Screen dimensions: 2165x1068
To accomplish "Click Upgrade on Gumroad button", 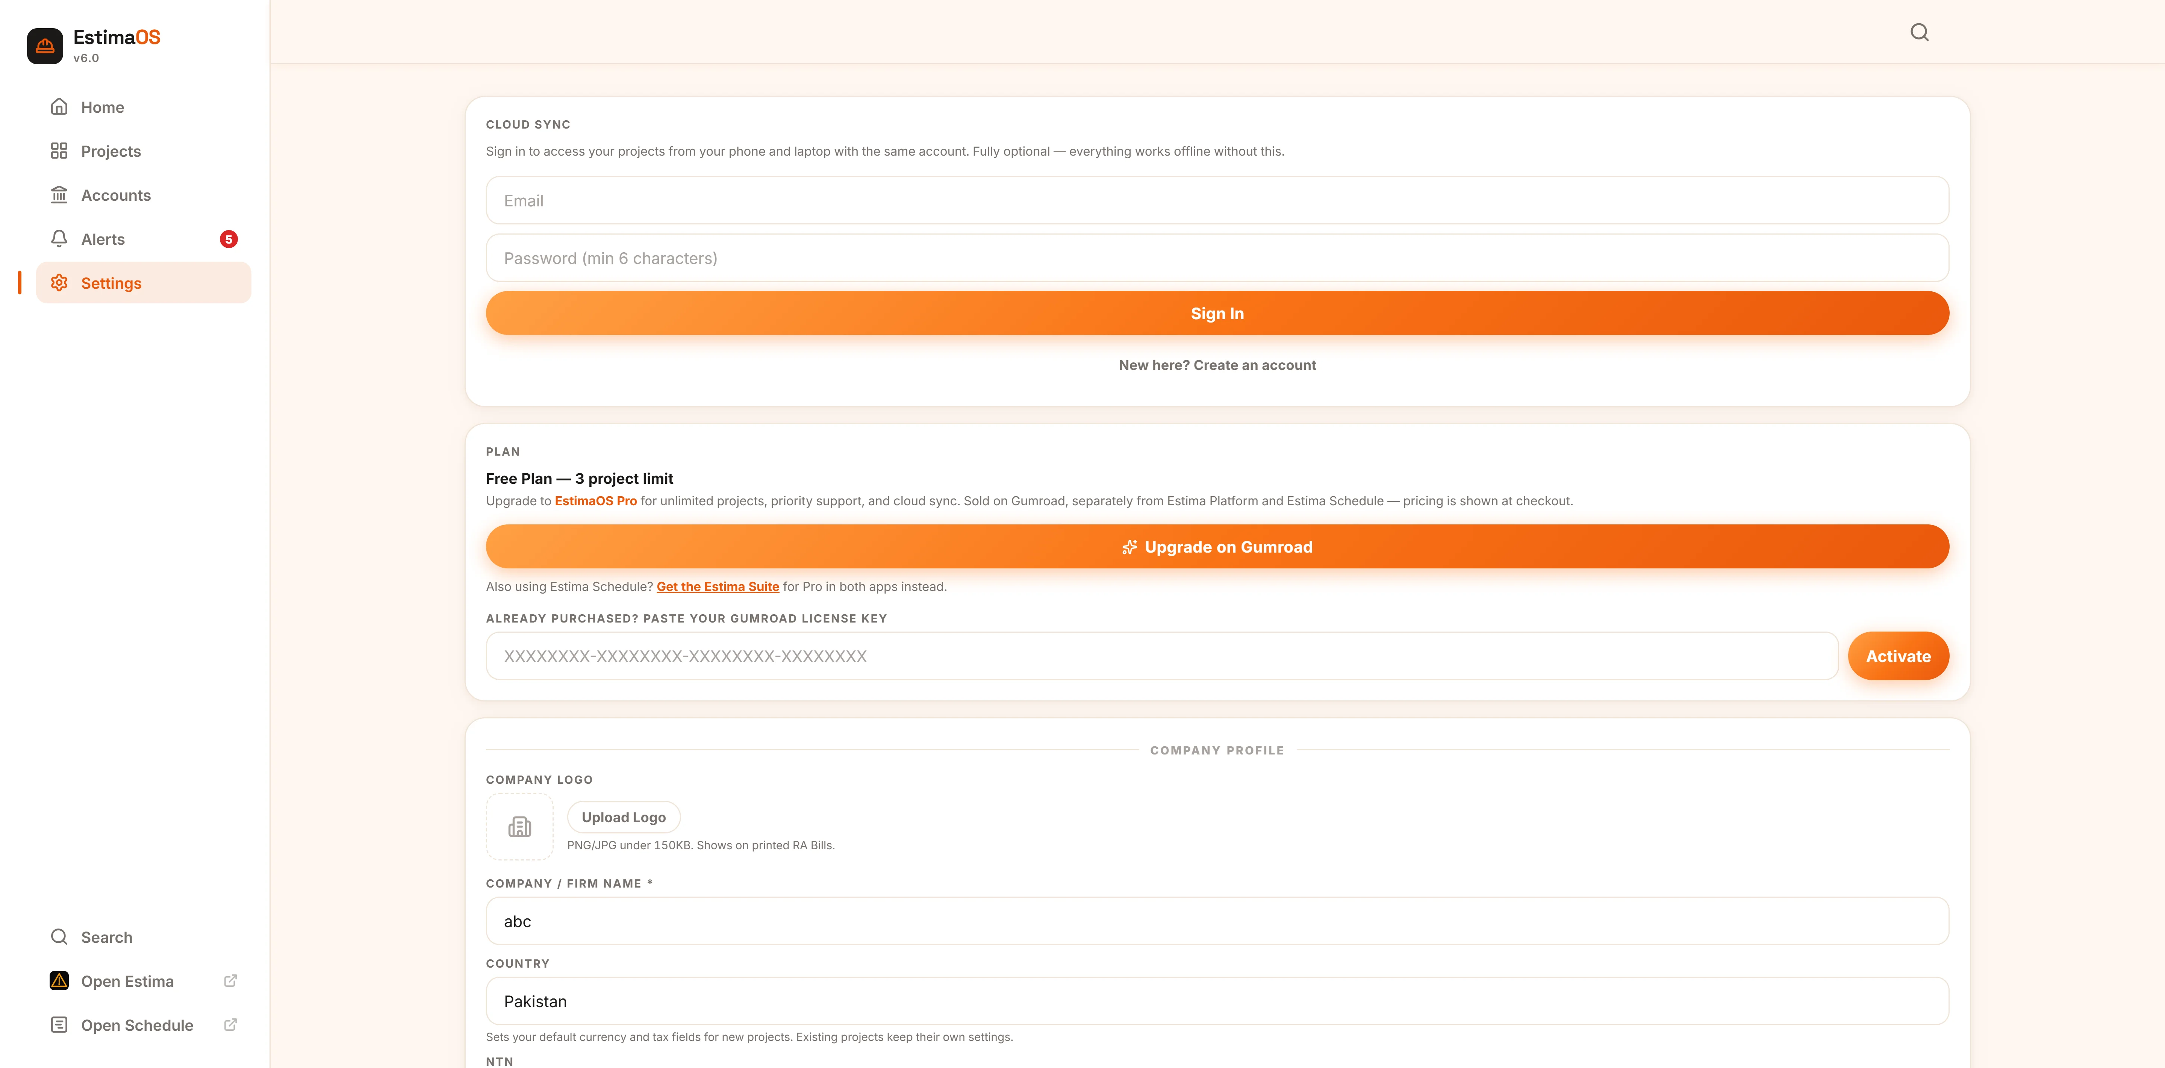I will click(1217, 547).
